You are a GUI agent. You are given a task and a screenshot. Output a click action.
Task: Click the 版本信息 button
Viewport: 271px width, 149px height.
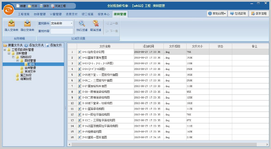coord(259,14)
